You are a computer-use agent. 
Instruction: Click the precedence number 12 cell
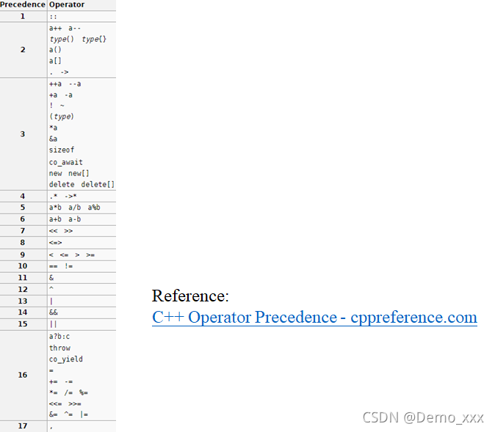pyautogui.click(x=24, y=290)
